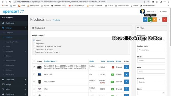Edit the HTC Touch HD product
Viewport: 171px width, 96px height.
(126, 82)
